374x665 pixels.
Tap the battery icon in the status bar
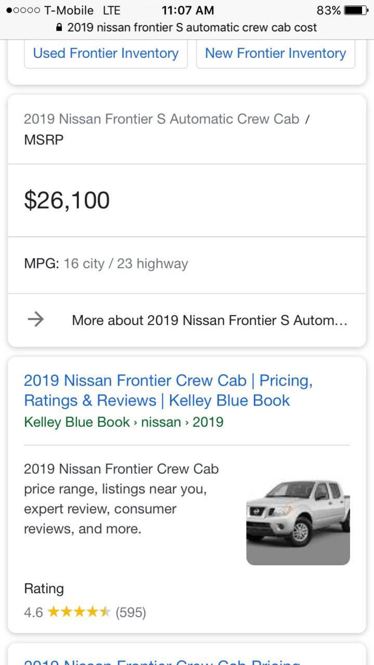pos(356,10)
